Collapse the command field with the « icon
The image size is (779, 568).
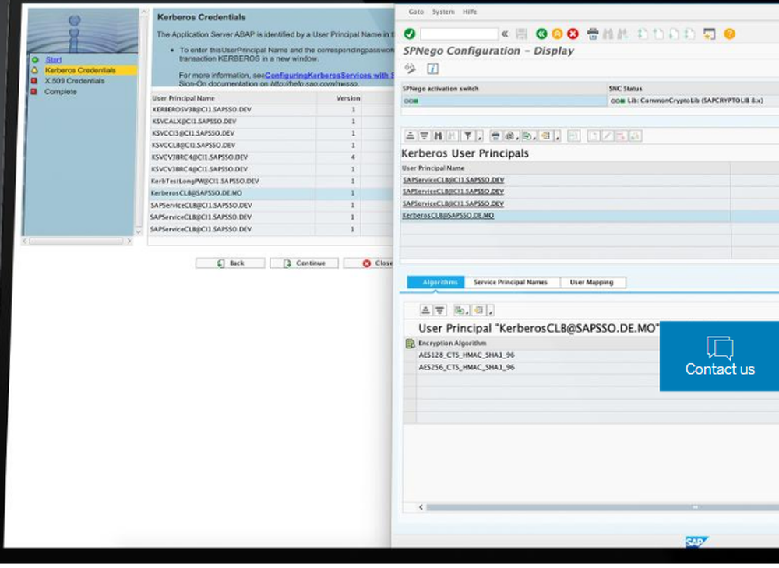[505, 34]
